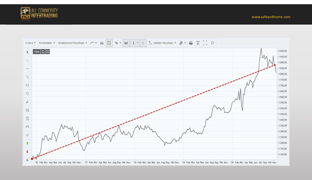Screen dimensions: 312x180
Task: Click the red trend line arrow end
Action: point(274,65)
